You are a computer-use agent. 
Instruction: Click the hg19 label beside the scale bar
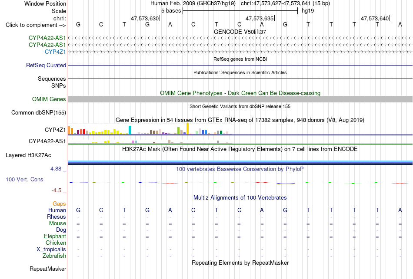[x=308, y=11]
